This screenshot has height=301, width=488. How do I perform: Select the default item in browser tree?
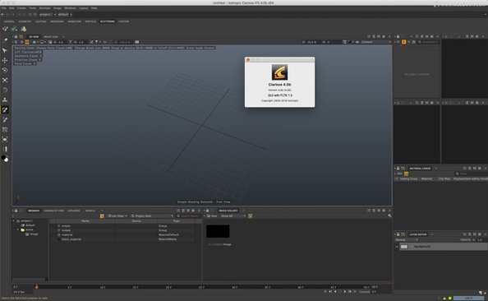pyautogui.click(x=28, y=225)
